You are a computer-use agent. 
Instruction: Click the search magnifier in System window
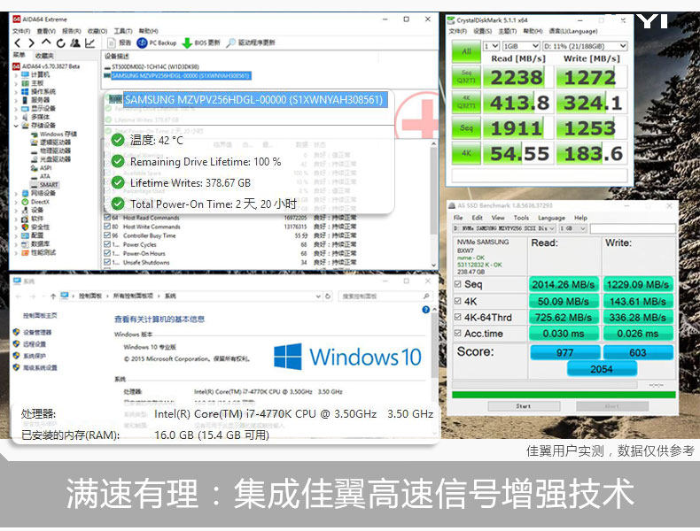point(426,296)
